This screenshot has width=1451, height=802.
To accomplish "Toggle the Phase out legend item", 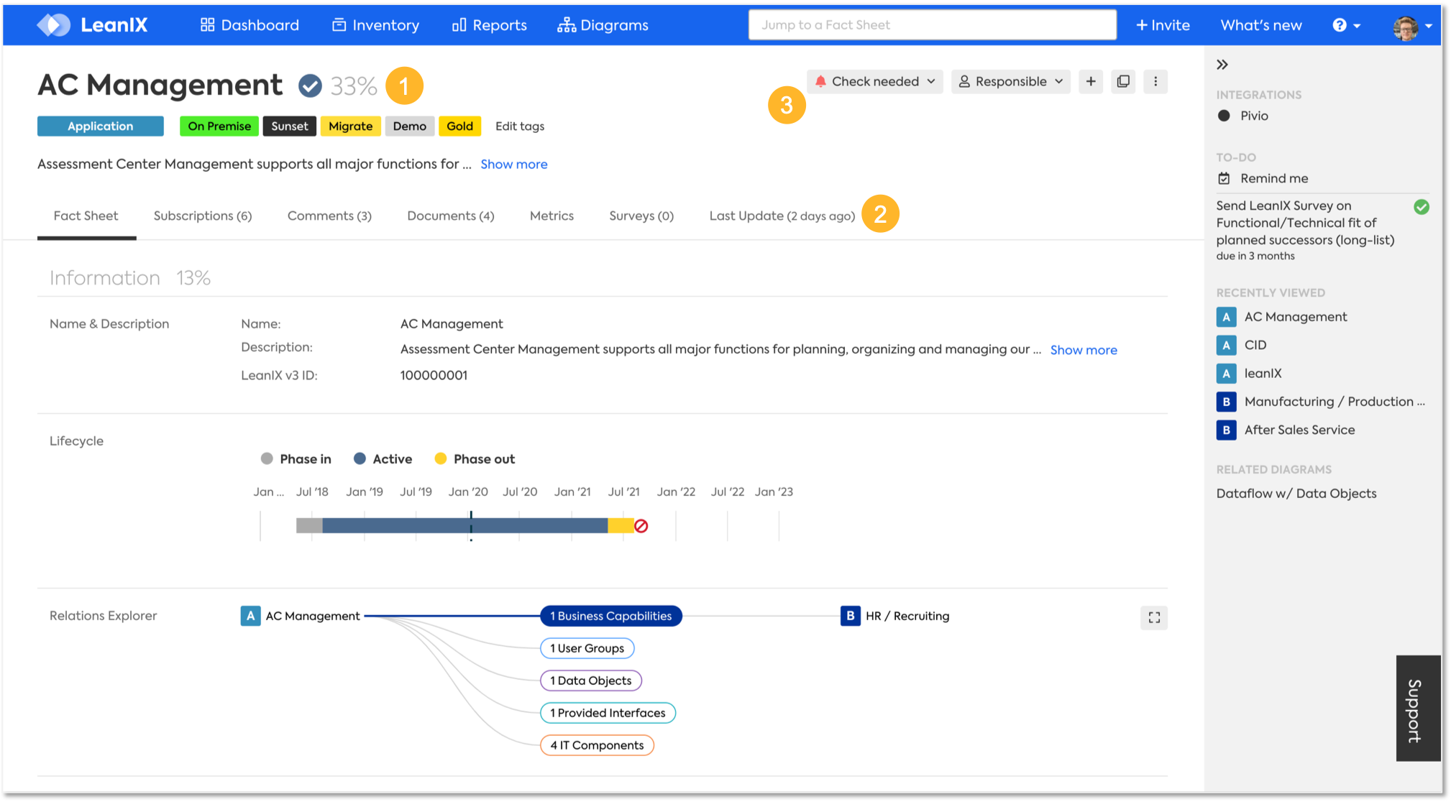I will click(x=475, y=459).
